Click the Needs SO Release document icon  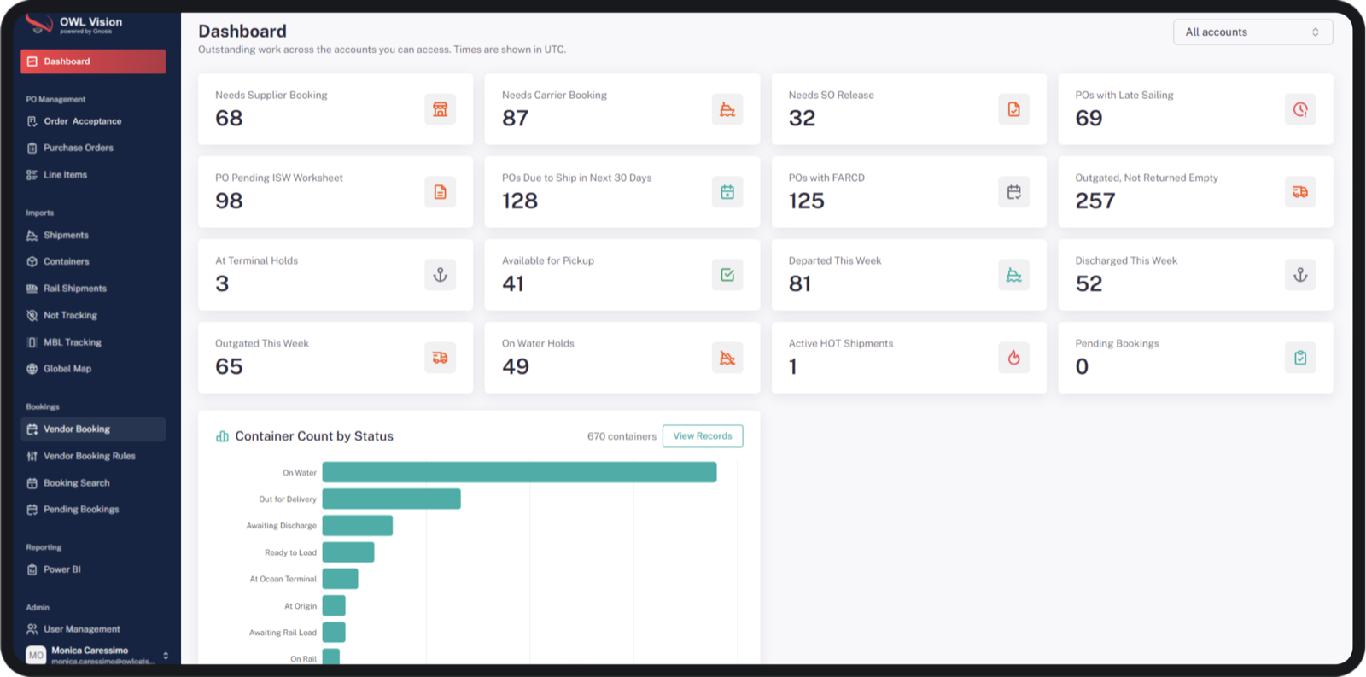coord(1013,109)
